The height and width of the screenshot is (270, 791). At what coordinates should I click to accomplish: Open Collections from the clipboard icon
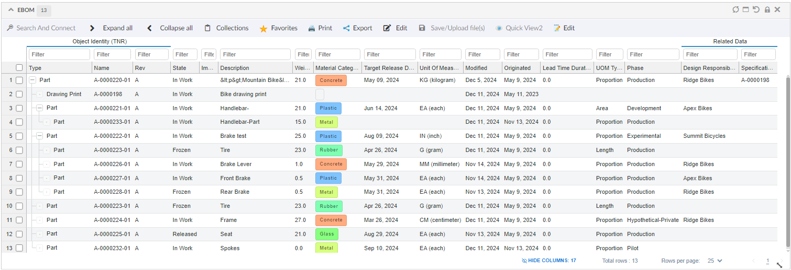click(208, 28)
